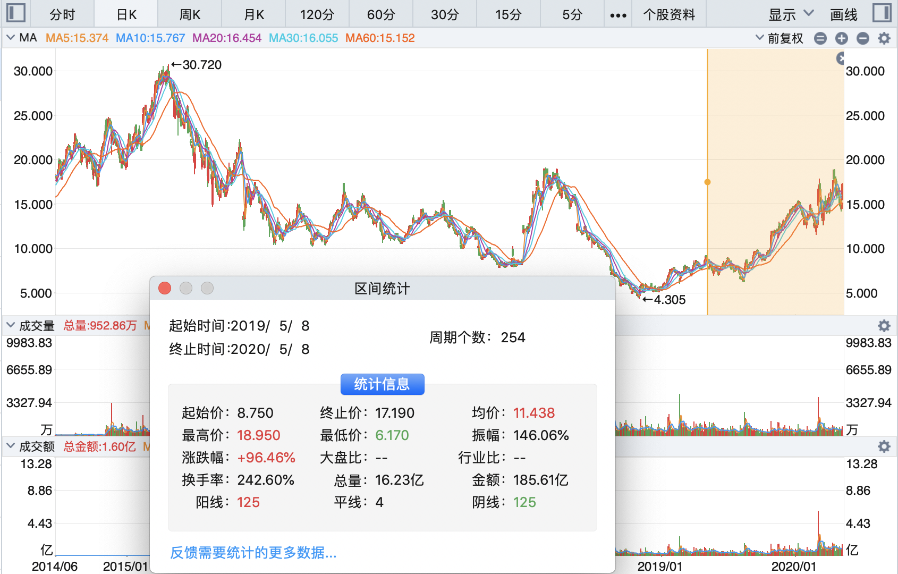Open the 月K tab

pos(254,14)
